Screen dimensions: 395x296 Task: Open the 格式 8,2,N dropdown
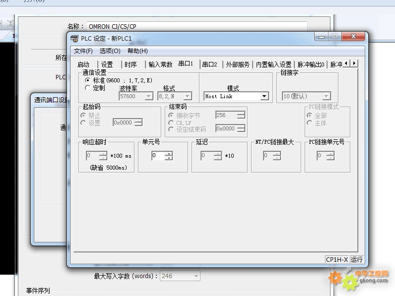coord(187,96)
